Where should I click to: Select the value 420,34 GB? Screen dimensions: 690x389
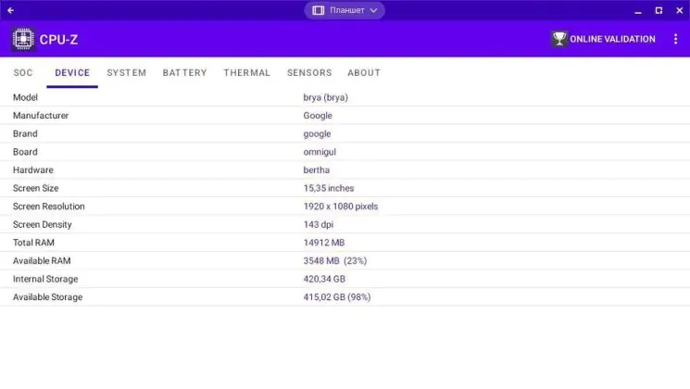click(x=324, y=279)
